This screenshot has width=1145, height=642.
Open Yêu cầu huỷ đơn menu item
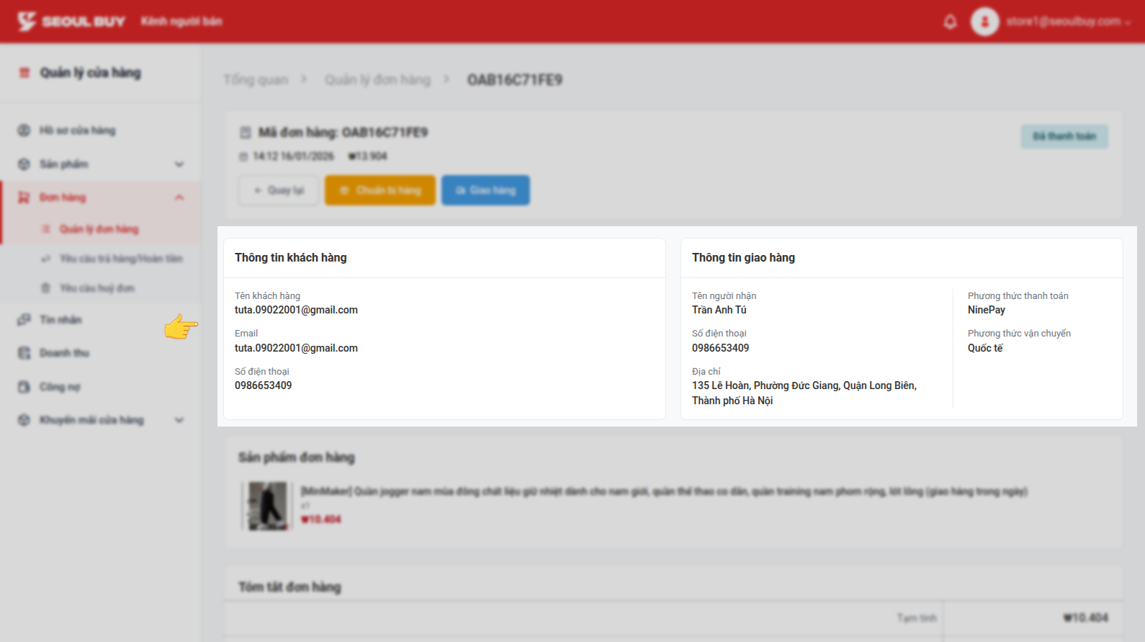[x=96, y=288]
